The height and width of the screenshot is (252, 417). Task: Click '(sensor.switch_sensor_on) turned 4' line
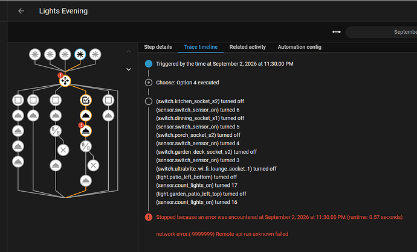click(x=198, y=143)
